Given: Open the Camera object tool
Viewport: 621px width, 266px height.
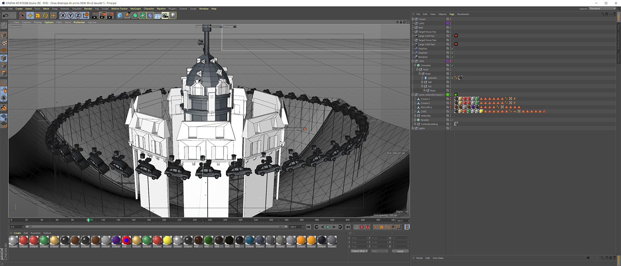Looking at the screenshot, I should (x=165, y=16).
